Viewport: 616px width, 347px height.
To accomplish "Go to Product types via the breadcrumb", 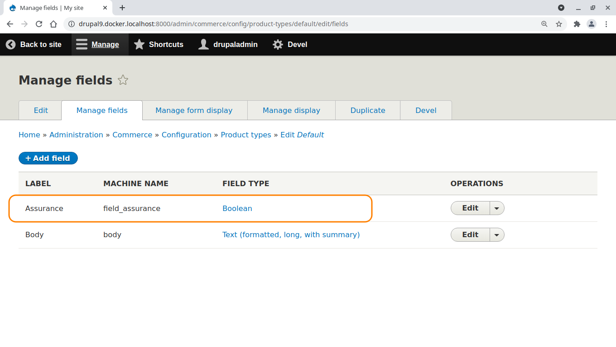I will click(x=246, y=135).
